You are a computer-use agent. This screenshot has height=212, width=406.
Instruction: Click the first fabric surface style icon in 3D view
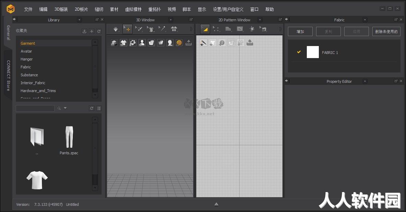[x=151, y=43]
